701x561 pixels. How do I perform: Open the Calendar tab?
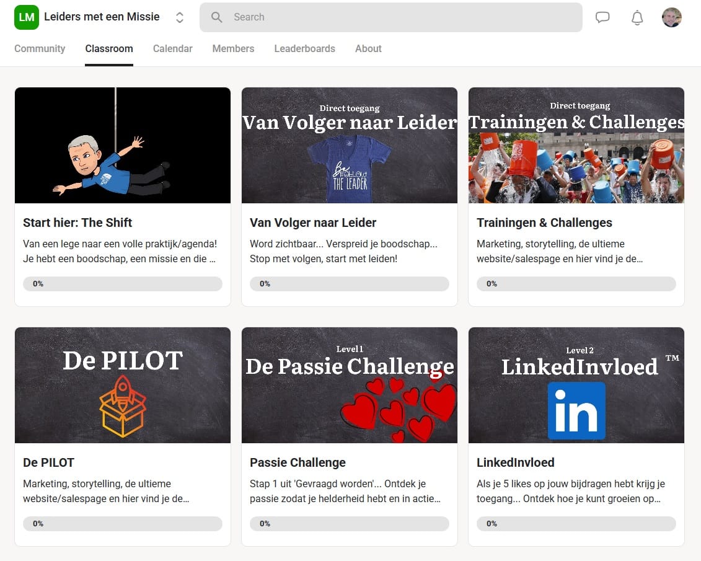(172, 48)
